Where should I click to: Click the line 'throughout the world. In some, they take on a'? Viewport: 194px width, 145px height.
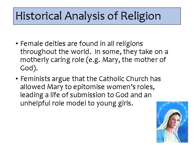point(94,52)
